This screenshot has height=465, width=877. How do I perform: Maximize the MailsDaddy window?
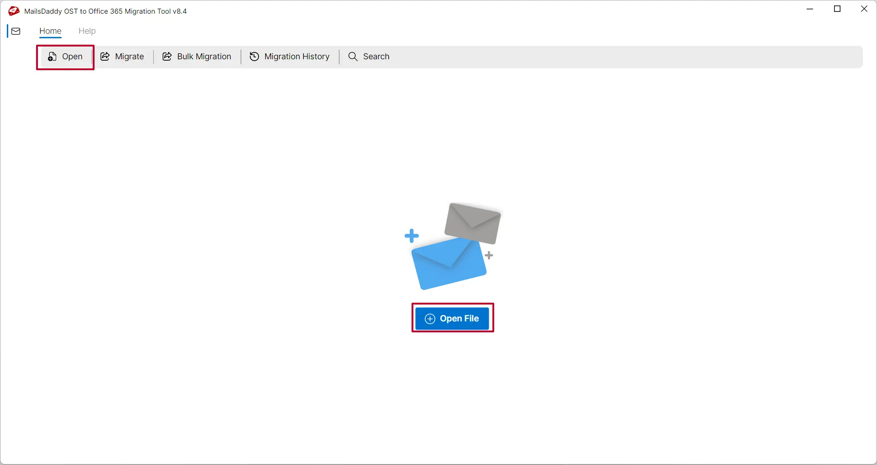[837, 9]
